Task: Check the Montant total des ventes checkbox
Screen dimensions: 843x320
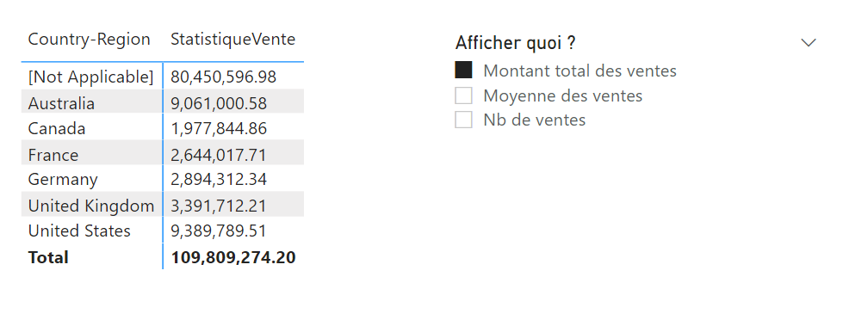Action: tap(463, 71)
